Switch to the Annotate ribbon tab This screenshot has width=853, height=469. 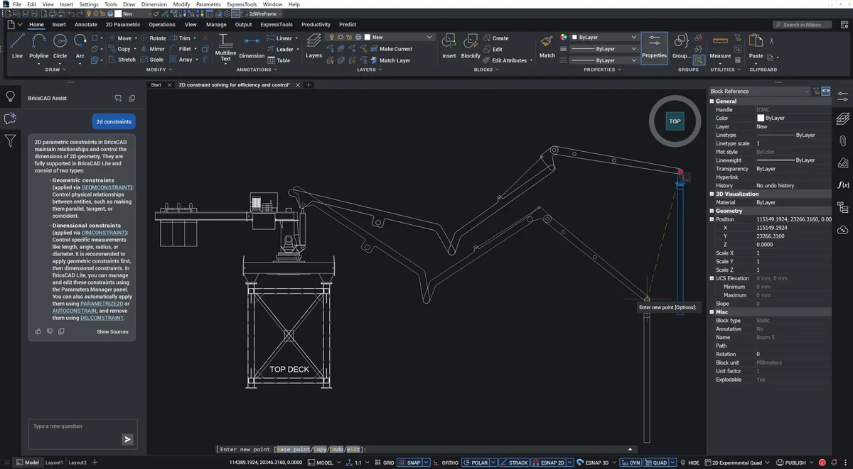85,24
